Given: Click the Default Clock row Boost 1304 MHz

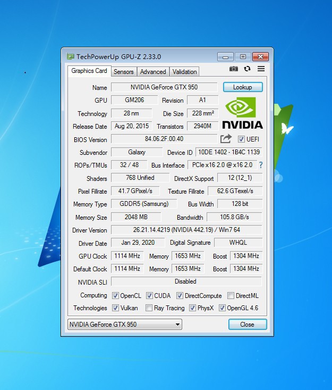Looking at the screenshot, I should click(x=246, y=269).
